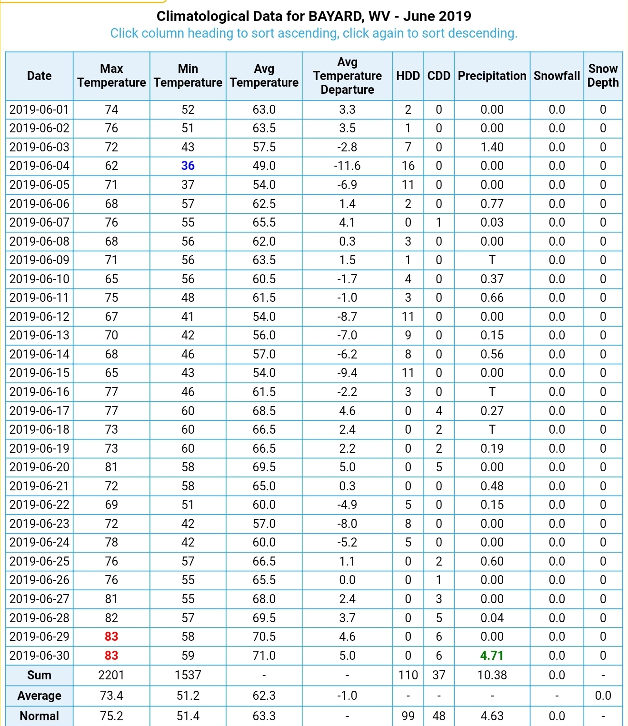Click the green 4.71 precipitation value
The width and height of the screenshot is (628, 726).
click(492, 656)
